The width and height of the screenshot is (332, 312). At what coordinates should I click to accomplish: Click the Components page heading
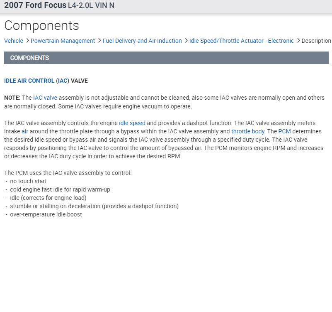(41, 25)
